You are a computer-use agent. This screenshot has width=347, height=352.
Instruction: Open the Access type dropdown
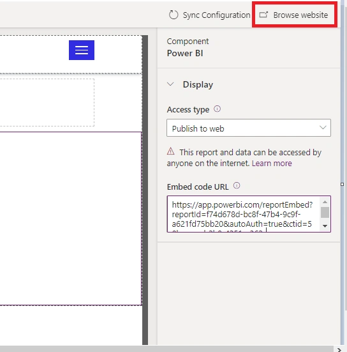249,128
